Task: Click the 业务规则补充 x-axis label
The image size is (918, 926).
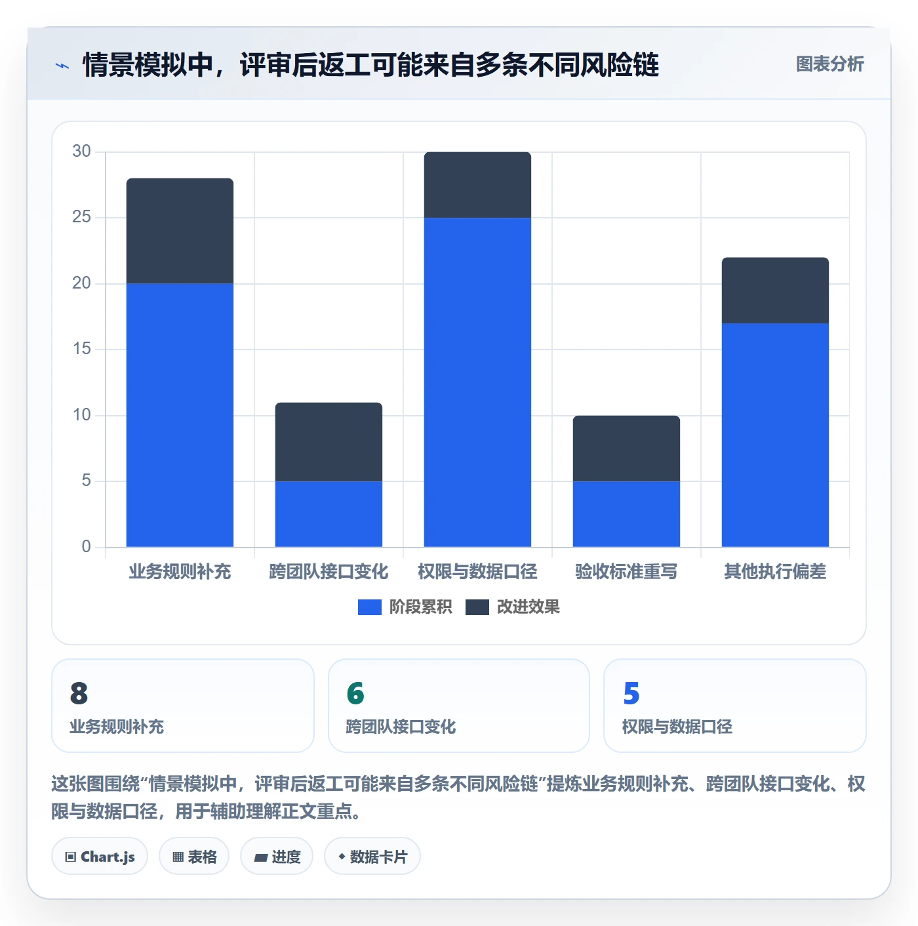Action: pos(180,572)
